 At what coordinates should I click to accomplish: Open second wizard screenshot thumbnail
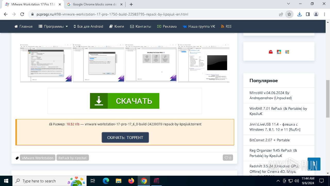coord(98,63)
